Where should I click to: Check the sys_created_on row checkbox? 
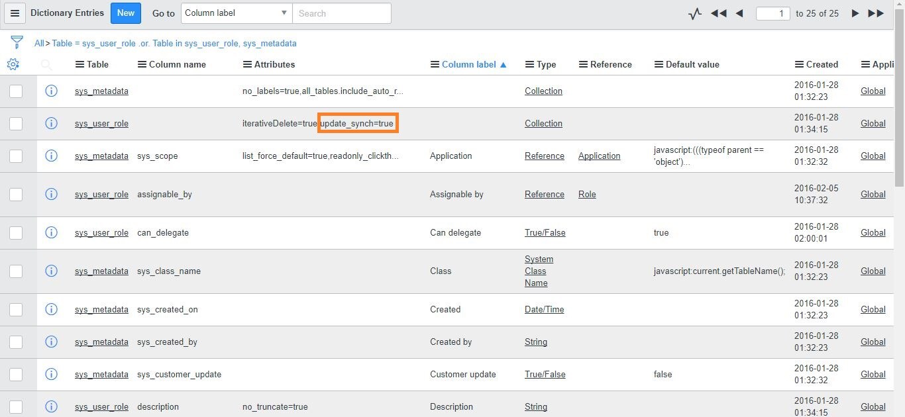[16, 309]
